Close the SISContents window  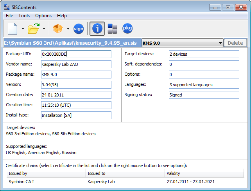241,7
